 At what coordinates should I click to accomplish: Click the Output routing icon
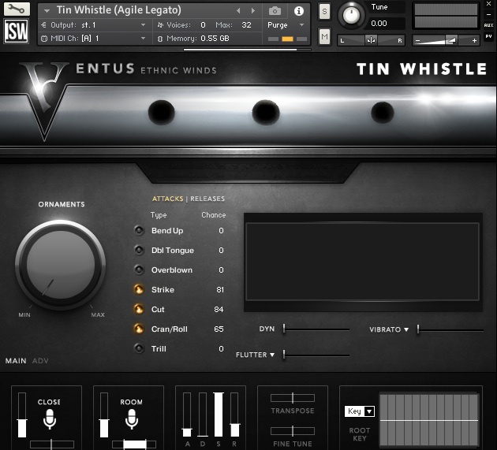[43, 24]
